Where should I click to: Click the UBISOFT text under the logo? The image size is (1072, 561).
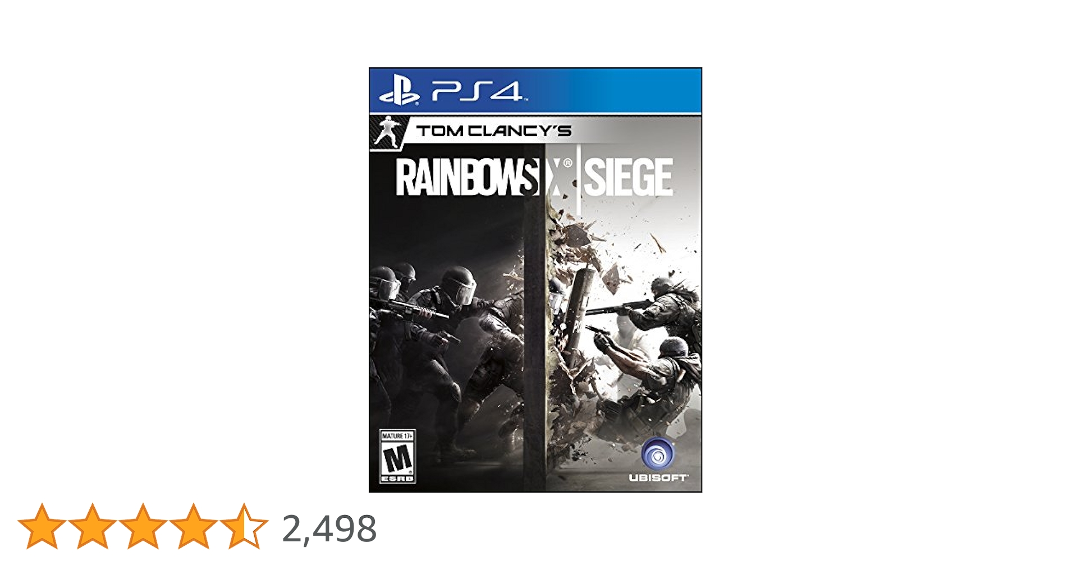pos(658,478)
